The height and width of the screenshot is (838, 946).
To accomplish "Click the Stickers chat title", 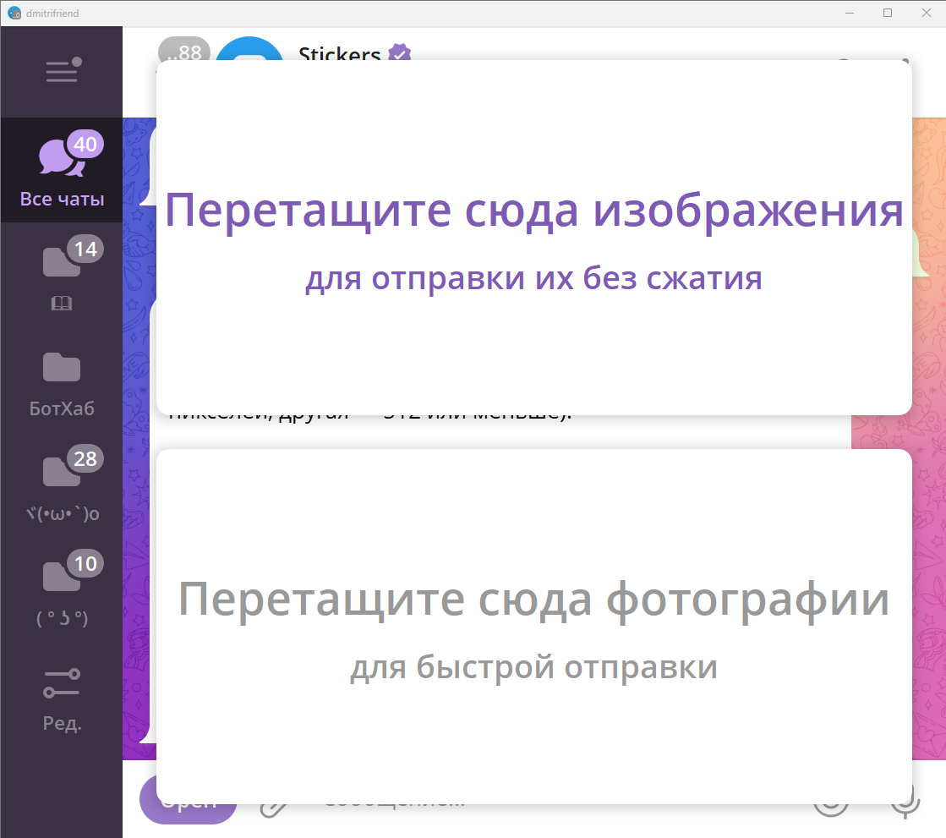I will (339, 53).
